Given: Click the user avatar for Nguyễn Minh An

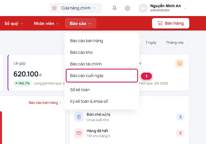Looking at the screenshot, I should pos(143,8).
